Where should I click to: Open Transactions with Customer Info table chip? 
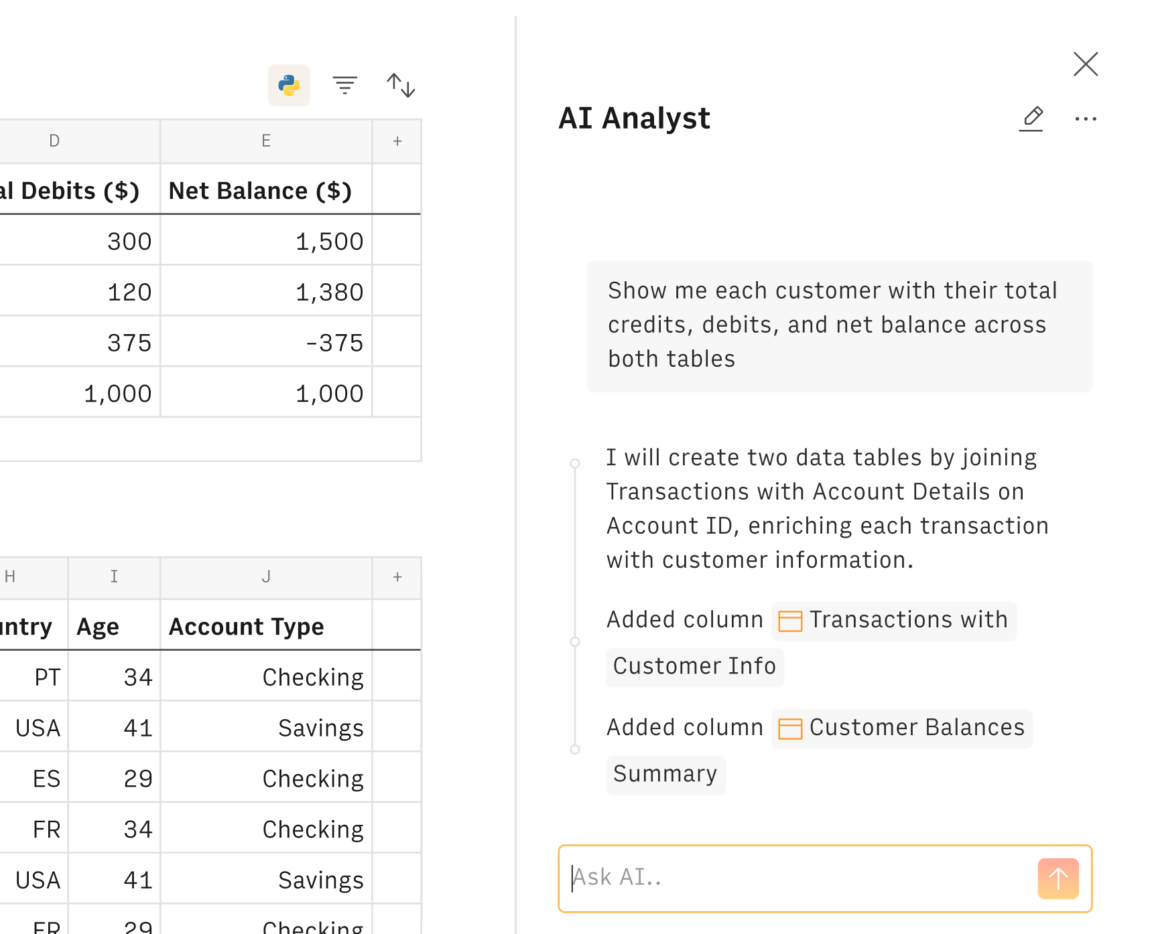click(x=893, y=621)
